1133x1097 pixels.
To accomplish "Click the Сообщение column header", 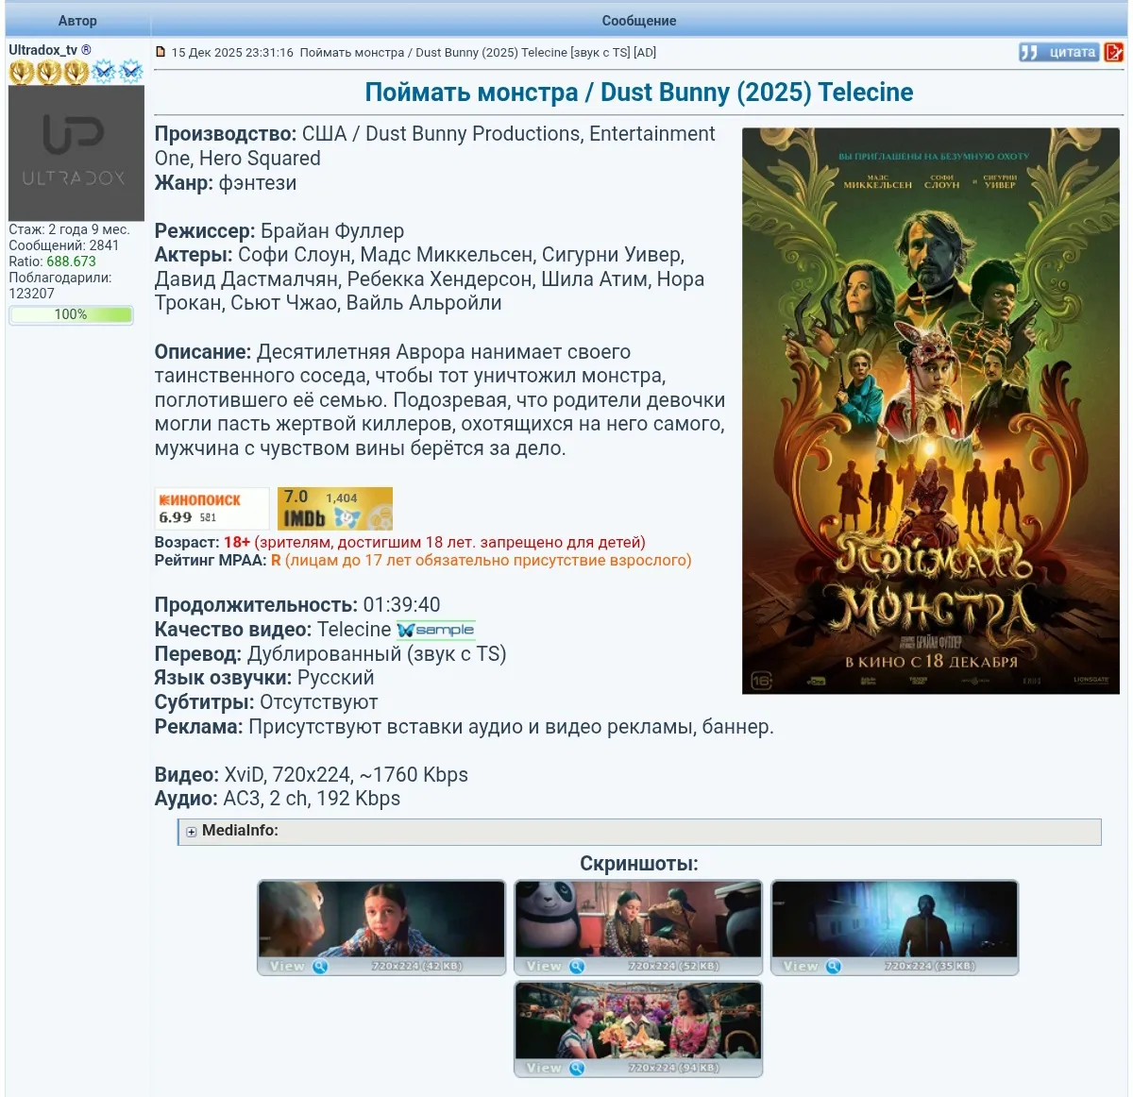I will [x=638, y=21].
